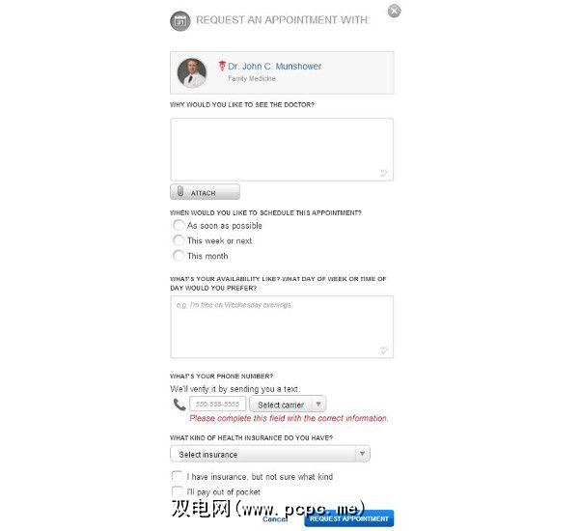Open Dr. John C. Munshower profile link
Screen dimensions: 579x531
(x=274, y=67)
